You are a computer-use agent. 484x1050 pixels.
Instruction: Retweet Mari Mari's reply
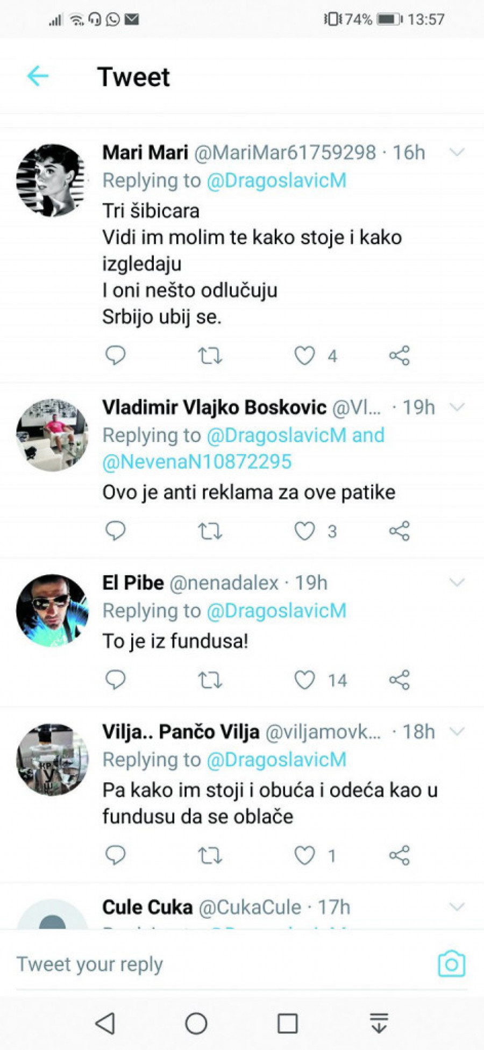[210, 356]
